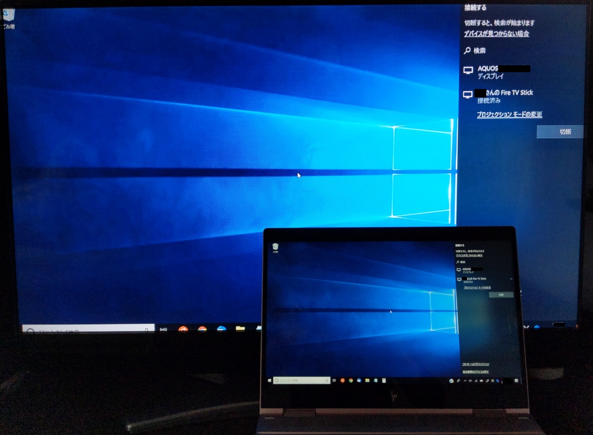This screenshot has height=435, width=593.
Task: Click the プロジェクション モードの変更 link
Action: coord(509,114)
